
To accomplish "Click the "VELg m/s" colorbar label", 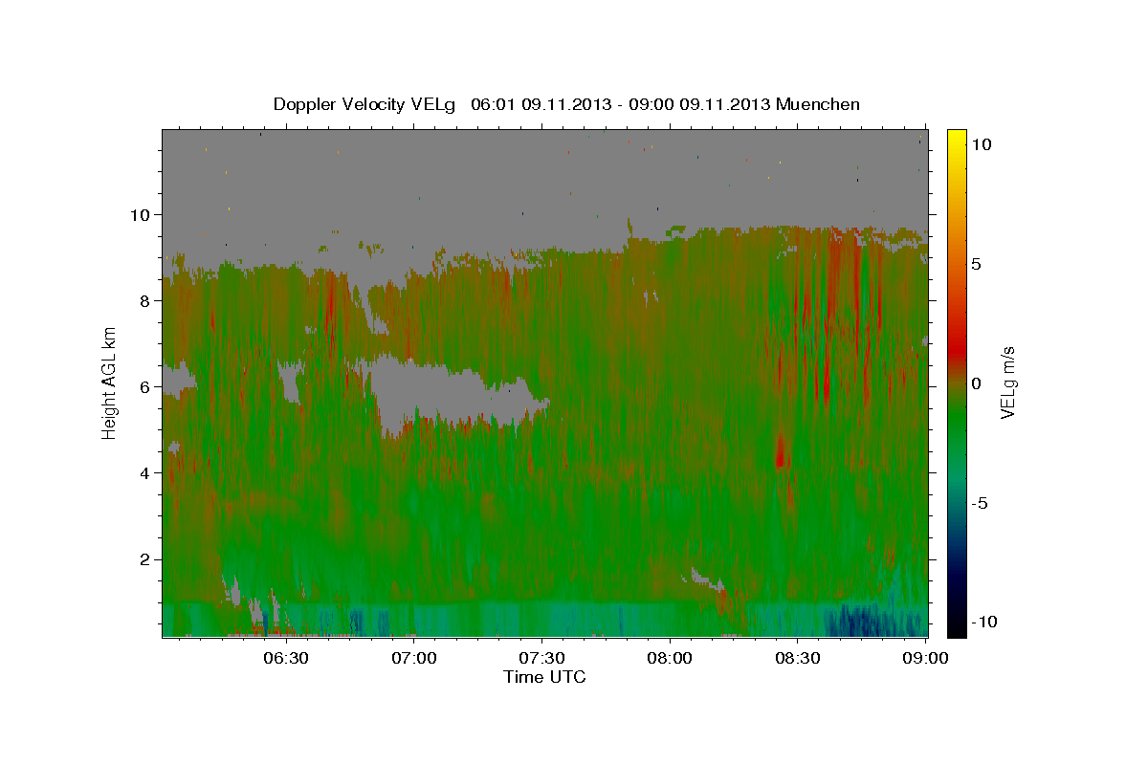I will point(1007,382).
